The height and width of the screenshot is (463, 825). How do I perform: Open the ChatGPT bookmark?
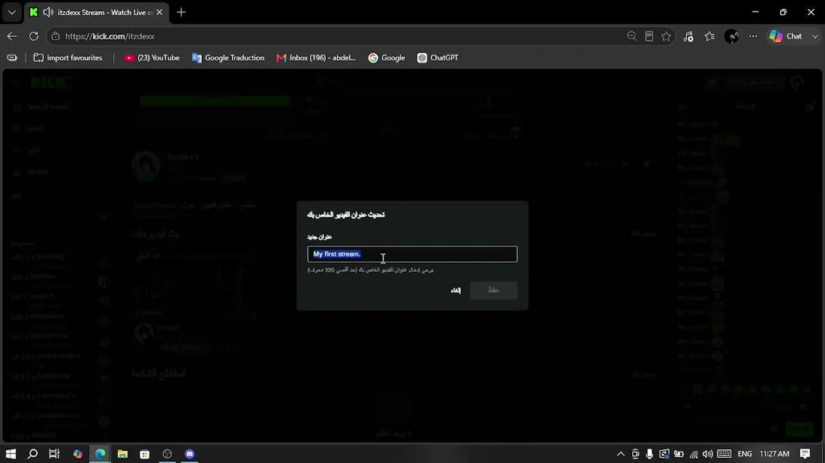click(x=438, y=58)
